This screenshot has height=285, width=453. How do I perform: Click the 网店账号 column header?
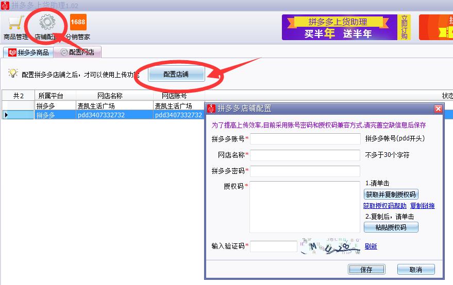coord(179,96)
